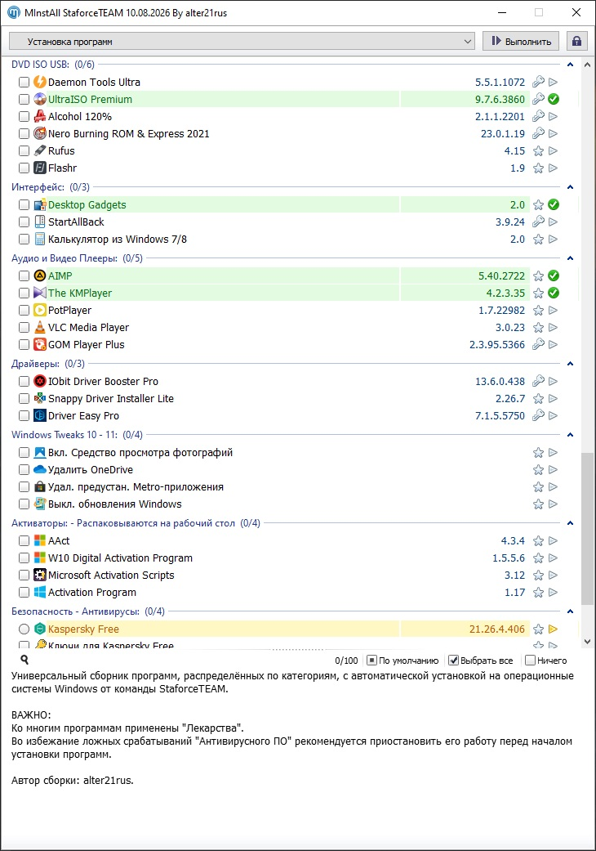The width and height of the screenshot is (596, 851).
Task: Click the scrollbar down arrow
Action: (587, 642)
